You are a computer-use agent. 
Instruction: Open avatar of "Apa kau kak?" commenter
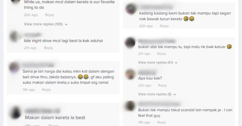click(x=130, y=74)
